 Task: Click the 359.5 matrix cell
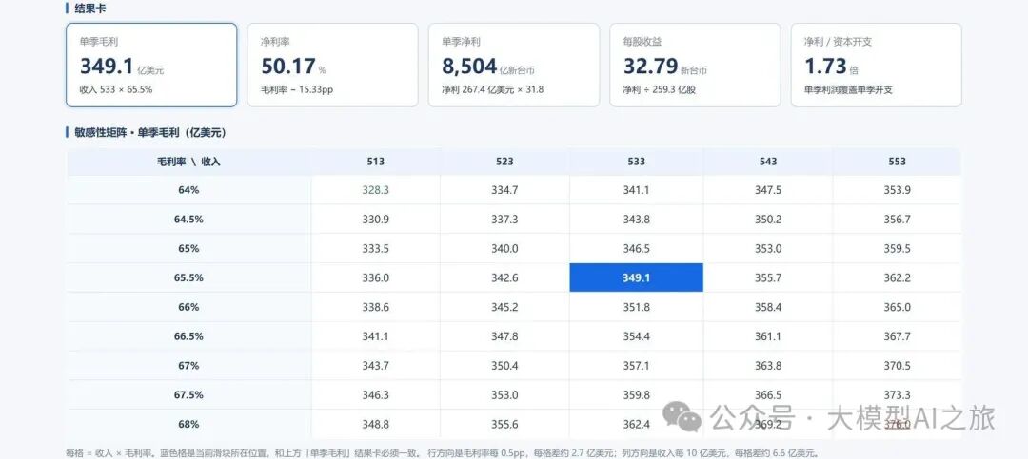pos(897,249)
